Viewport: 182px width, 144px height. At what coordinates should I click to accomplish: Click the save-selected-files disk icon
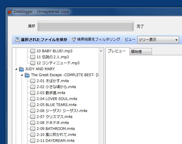[17, 39]
